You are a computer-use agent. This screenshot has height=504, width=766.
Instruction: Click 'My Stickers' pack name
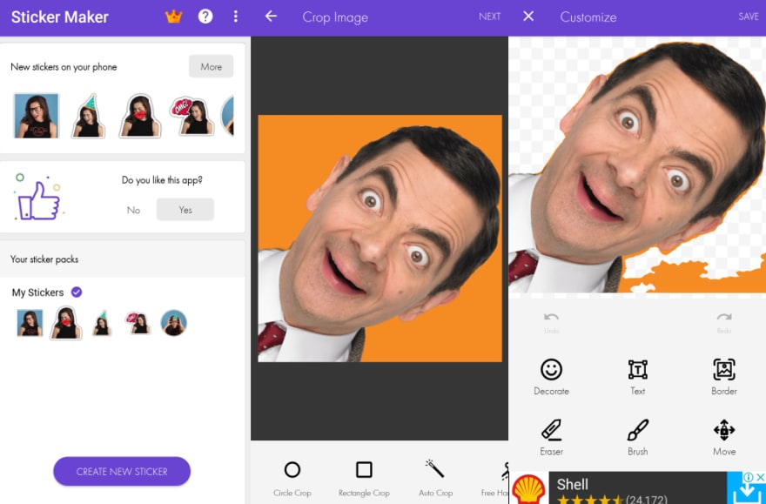pyautogui.click(x=38, y=292)
